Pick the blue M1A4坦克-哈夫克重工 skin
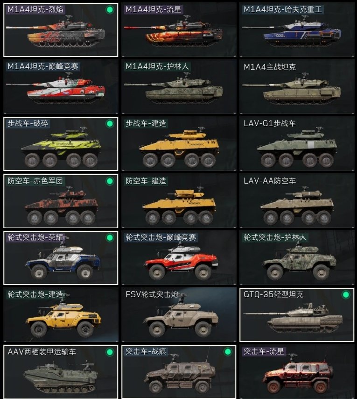 pyautogui.click(x=297, y=30)
